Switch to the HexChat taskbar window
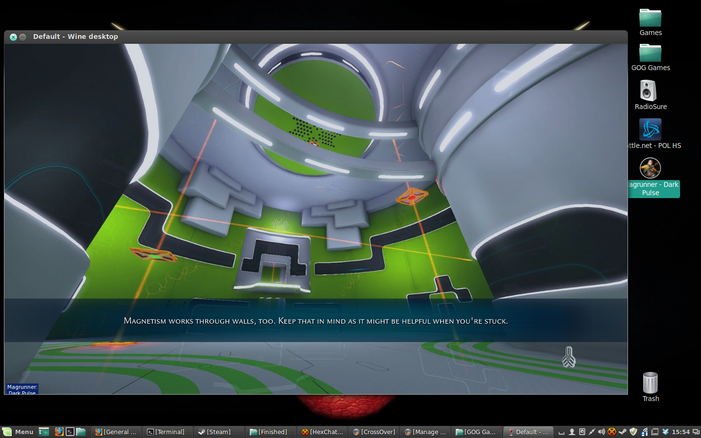 point(322,432)
